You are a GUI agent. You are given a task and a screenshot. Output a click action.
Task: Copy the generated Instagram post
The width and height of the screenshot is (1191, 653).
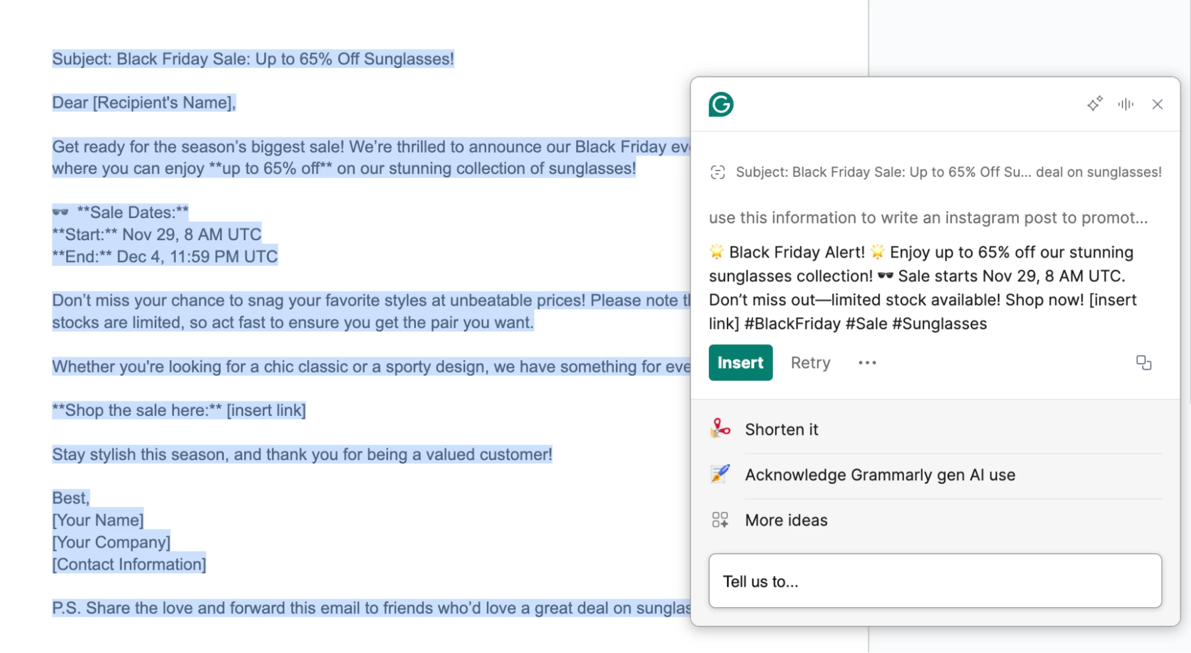[x=1143, y=362]
